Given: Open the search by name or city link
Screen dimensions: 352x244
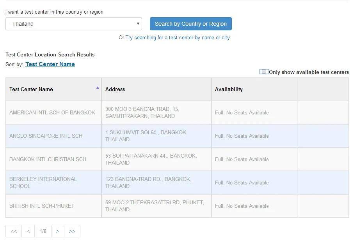Looking at the screenshot, I should point(178,38).
